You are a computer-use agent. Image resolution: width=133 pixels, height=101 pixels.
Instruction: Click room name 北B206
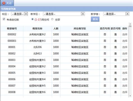[37, 47]
